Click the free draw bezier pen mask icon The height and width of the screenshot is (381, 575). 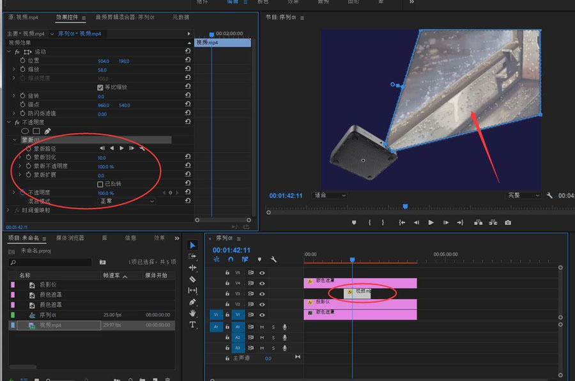47,131
